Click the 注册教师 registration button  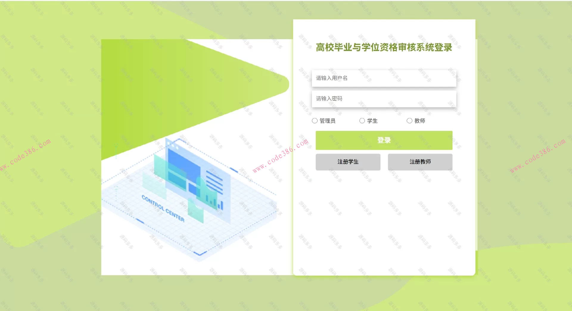(x=420, y=162)
